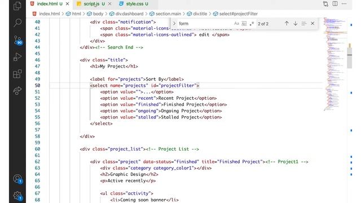Click 'Stalled Project' option text
The height and width of the screenshot is (203, 361).
[x=180, y=117]
